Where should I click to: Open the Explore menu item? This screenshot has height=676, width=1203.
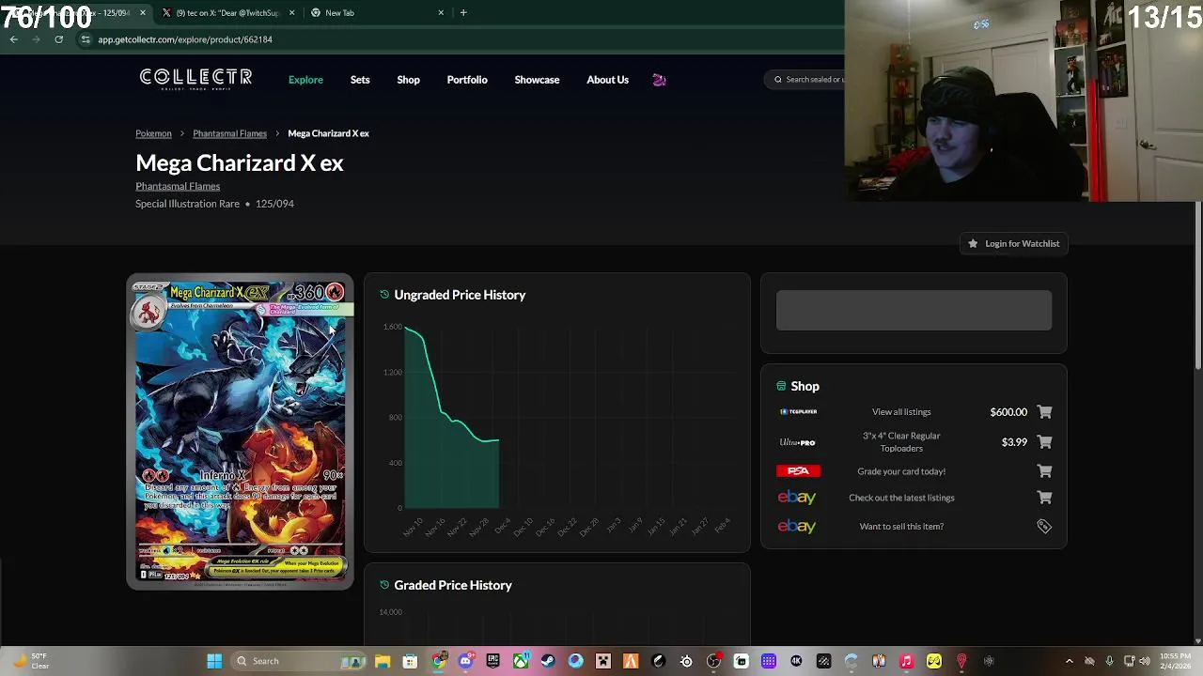[305, 80]
